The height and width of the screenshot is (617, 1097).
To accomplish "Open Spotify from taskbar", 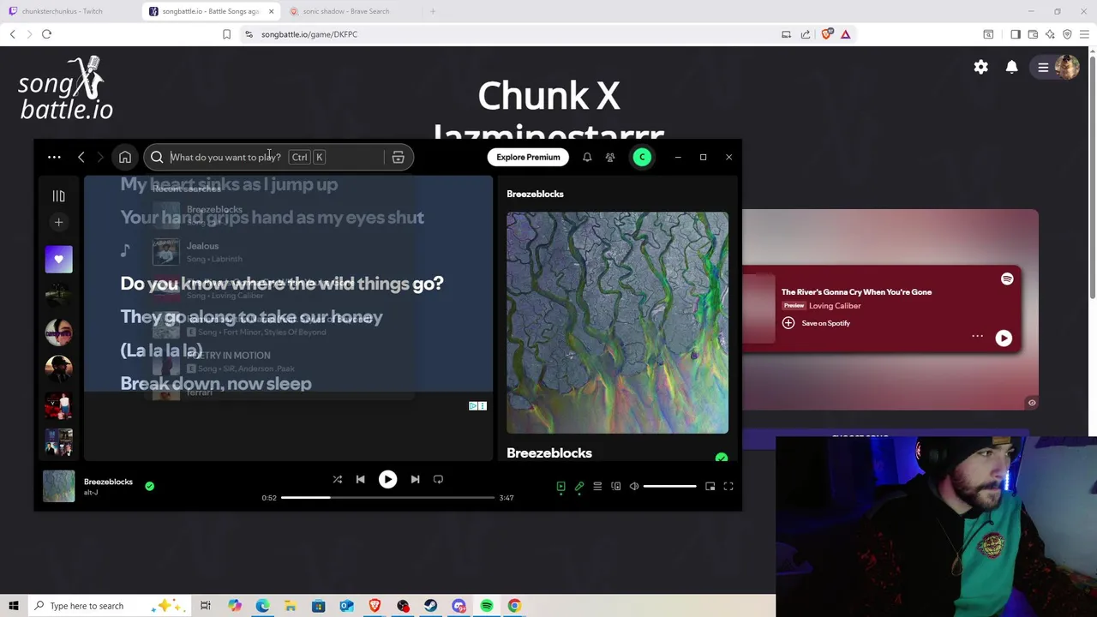I will pos(487,606).
